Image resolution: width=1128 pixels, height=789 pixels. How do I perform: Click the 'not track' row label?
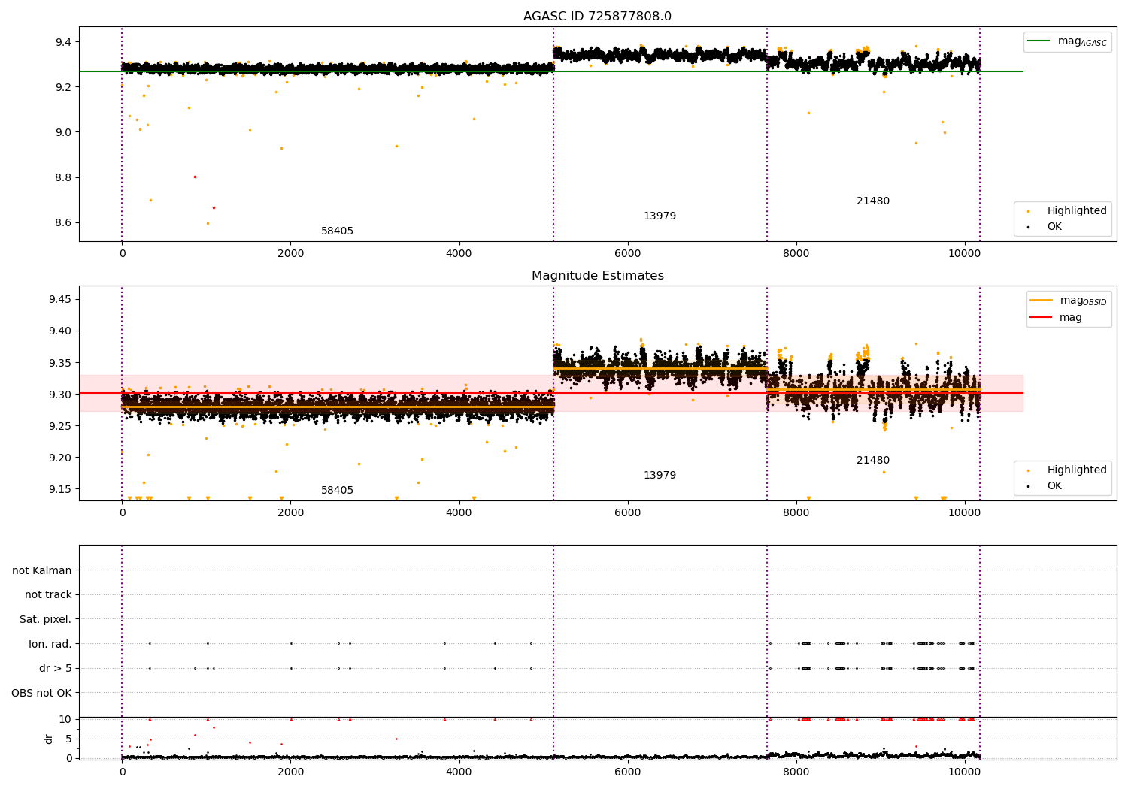pos(48,595)
